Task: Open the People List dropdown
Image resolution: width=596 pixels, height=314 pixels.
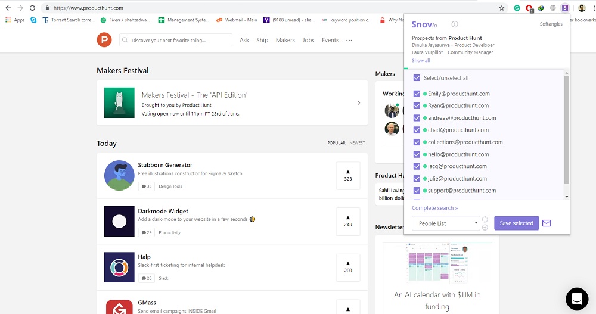Action: pos(446,223)
